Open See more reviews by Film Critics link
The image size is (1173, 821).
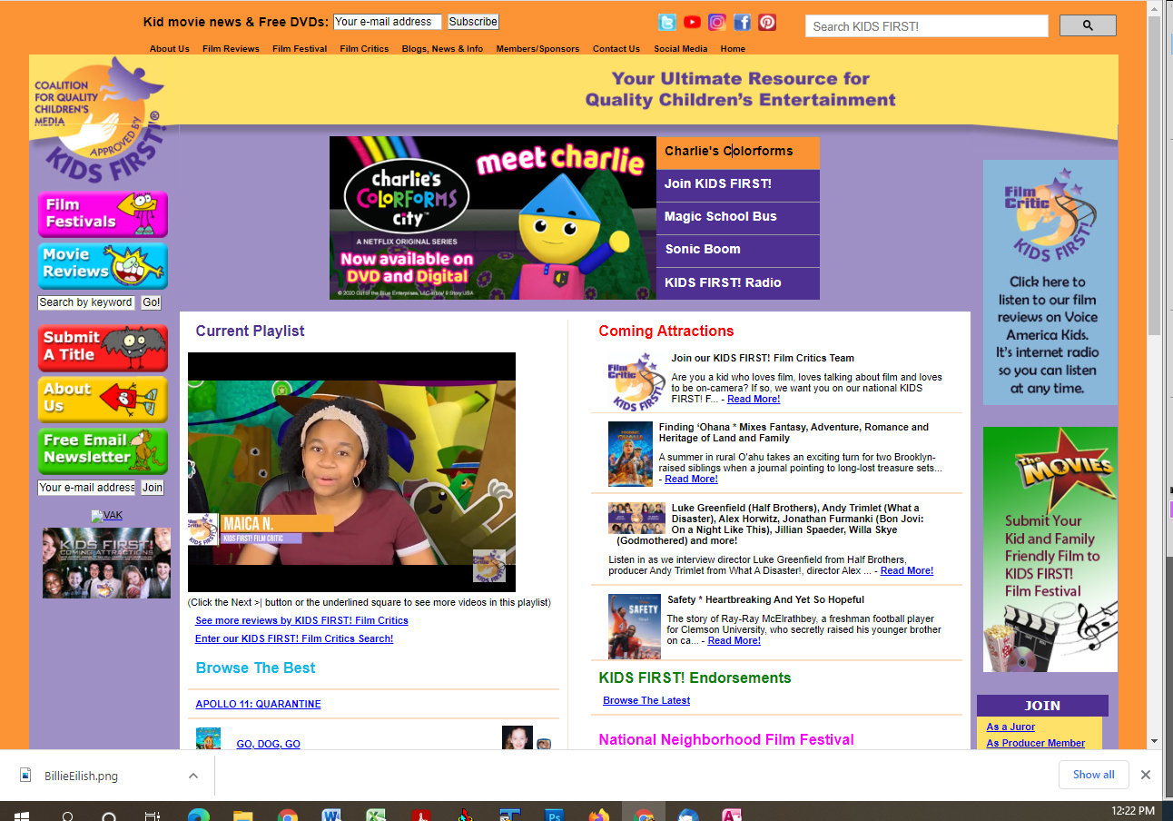[x=301, y=620]
